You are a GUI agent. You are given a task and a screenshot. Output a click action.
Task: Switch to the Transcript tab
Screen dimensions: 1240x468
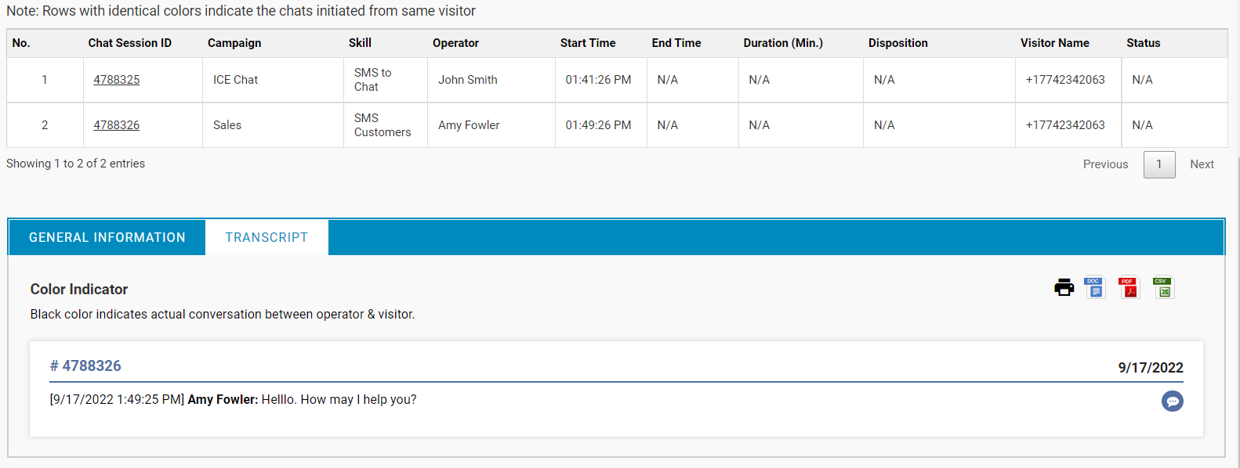(266, 237)
